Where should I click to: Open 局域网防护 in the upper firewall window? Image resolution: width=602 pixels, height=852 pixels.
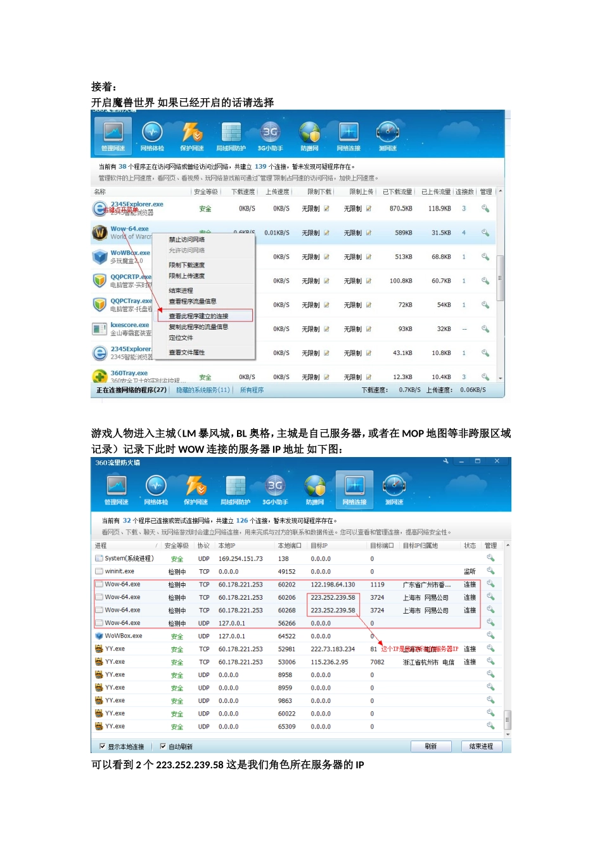pos(231,136)
